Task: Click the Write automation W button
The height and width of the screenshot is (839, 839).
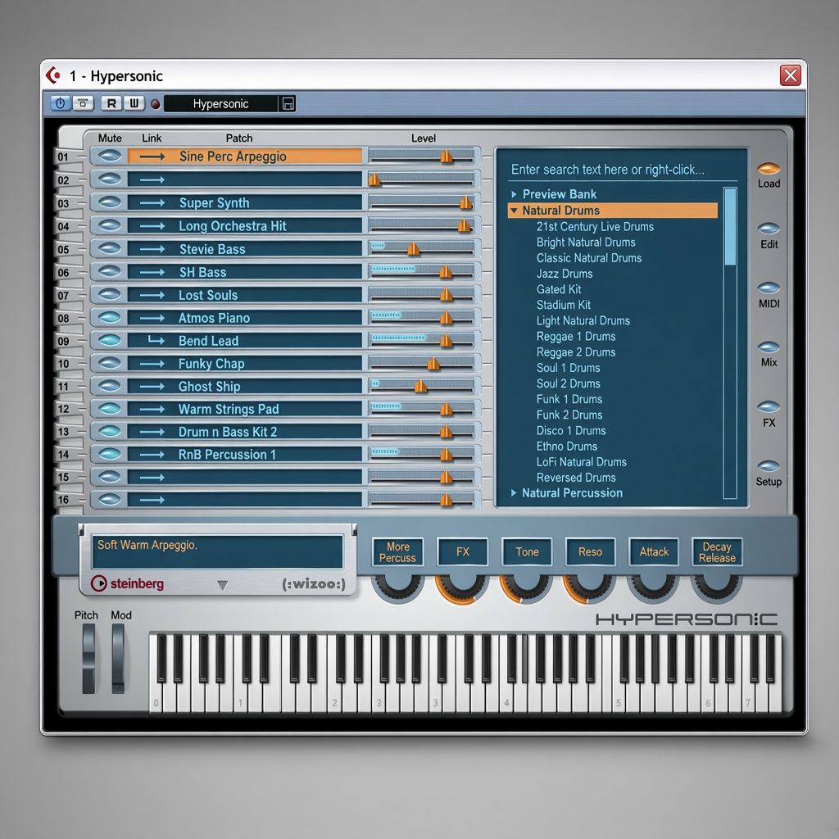Action: pyautogui.click(x=134, y=103)
